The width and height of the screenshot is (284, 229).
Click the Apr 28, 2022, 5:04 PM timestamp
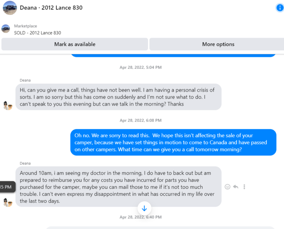[141, 68]
